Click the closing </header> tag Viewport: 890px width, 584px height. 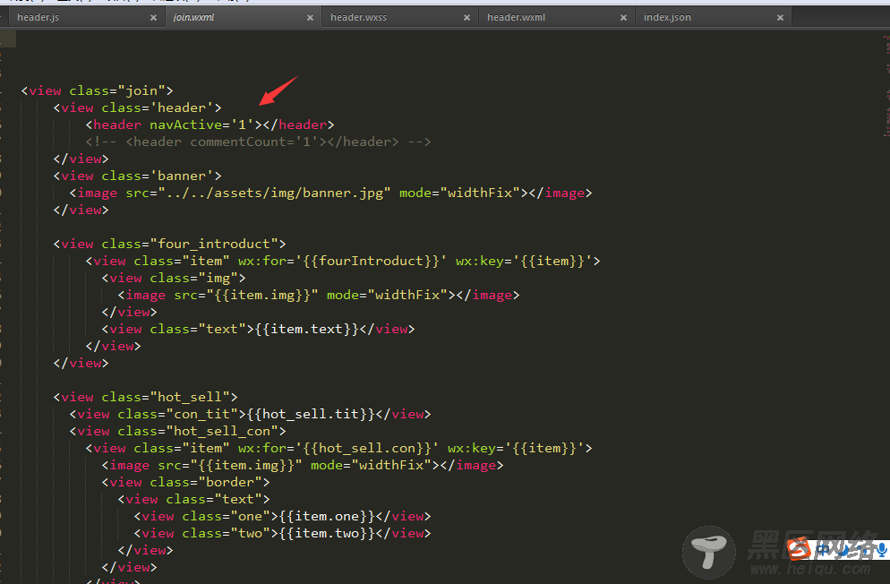pyautogui.click(x=298, y=125)
